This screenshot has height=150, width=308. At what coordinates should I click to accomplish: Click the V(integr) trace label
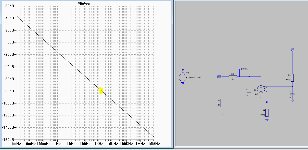coord(85,3)
